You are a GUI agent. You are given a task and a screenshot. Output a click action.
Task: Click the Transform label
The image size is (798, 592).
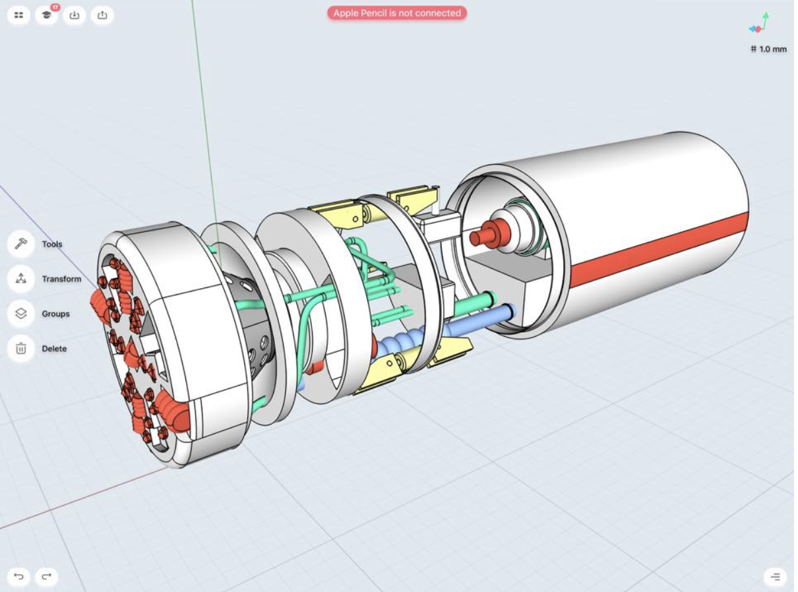tap(62, 279)
